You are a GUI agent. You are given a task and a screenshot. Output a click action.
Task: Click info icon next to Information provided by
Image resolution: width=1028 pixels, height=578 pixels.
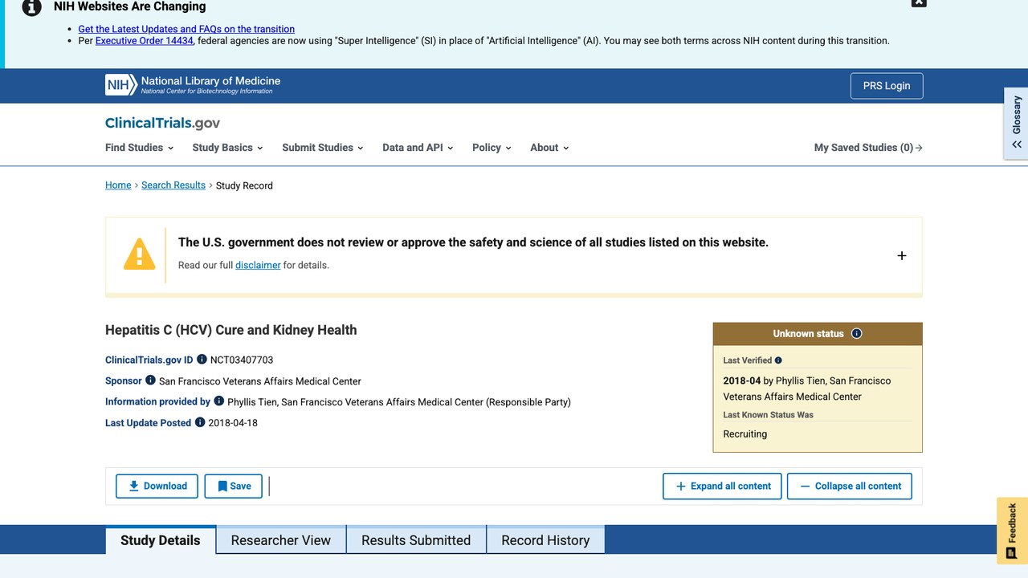218,401
